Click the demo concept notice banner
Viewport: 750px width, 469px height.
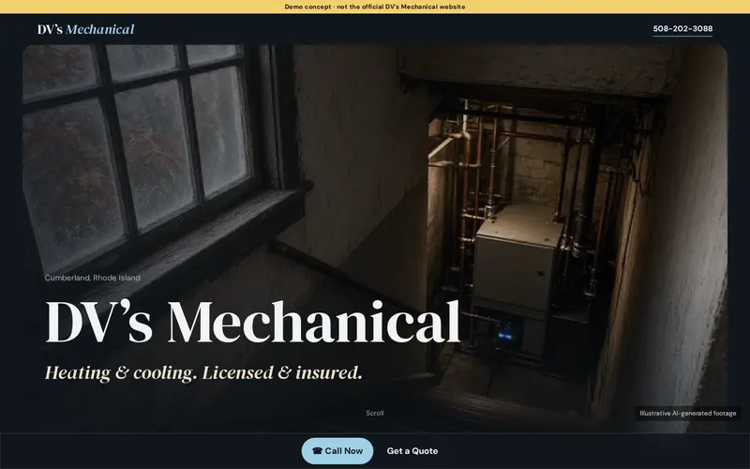tap(375, 7)
